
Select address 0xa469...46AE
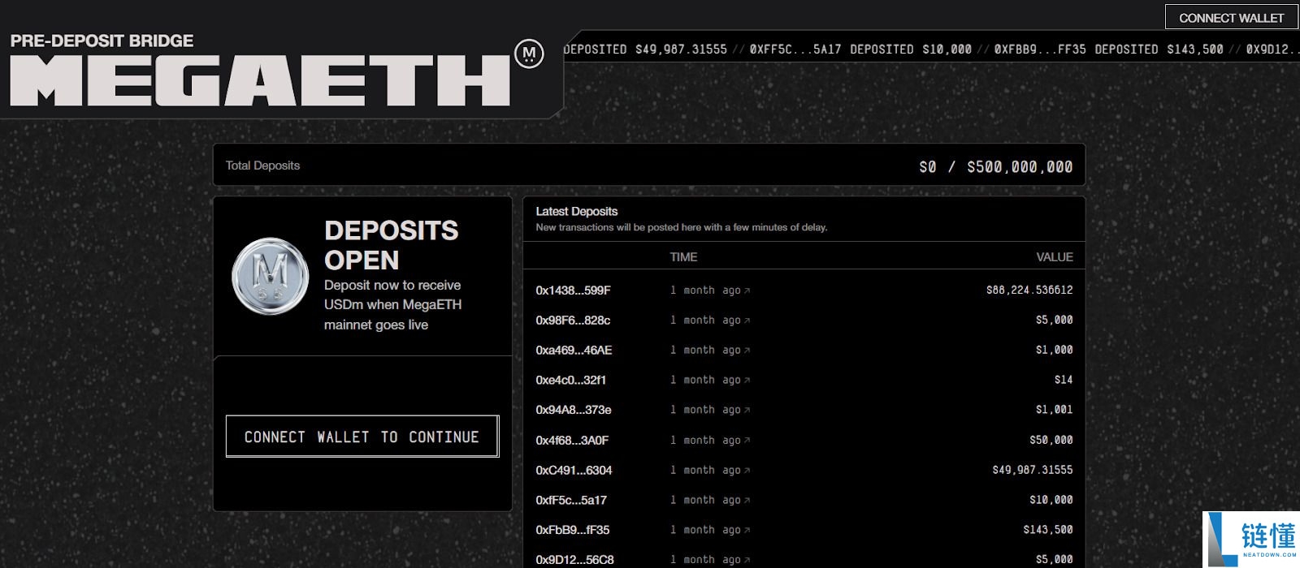pyautogui.click(x=574, y=351)
